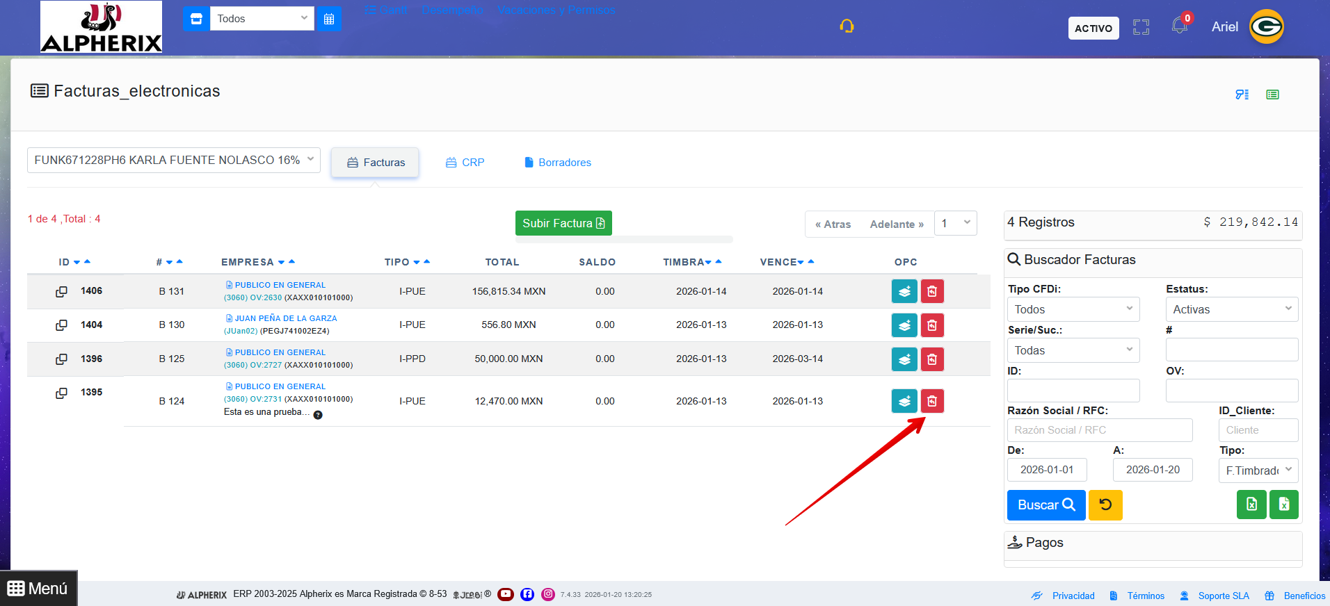The image size is (1330, 606).
Task: Click the YouTube icon in the footer
Action: pyautogui.click(x=506, y=594)
